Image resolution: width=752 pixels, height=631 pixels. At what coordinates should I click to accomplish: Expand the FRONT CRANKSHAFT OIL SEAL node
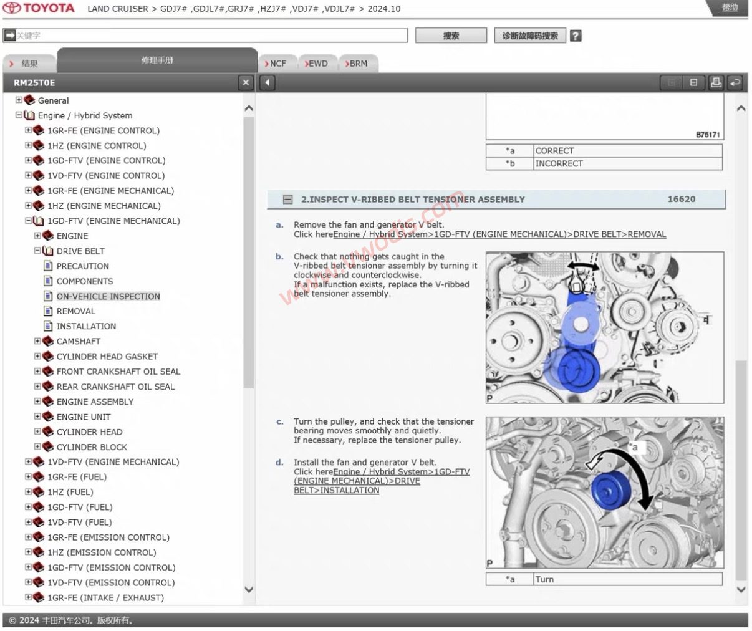click(37, 371)
